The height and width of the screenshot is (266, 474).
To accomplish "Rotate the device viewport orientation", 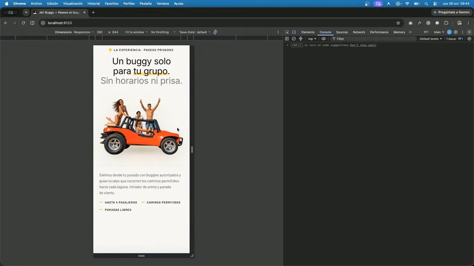I will tap(215, 32).
